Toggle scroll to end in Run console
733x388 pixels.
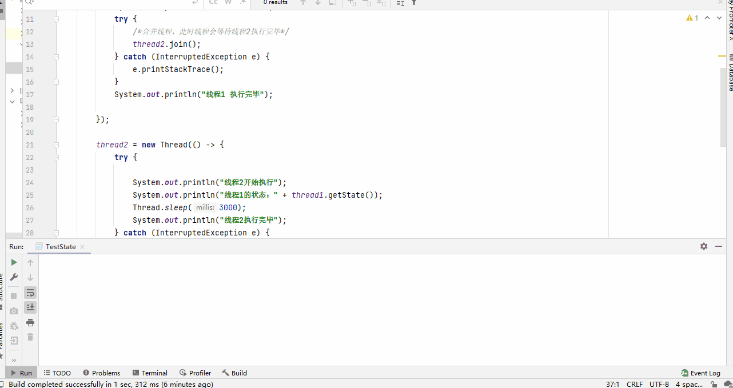(30, 307)
